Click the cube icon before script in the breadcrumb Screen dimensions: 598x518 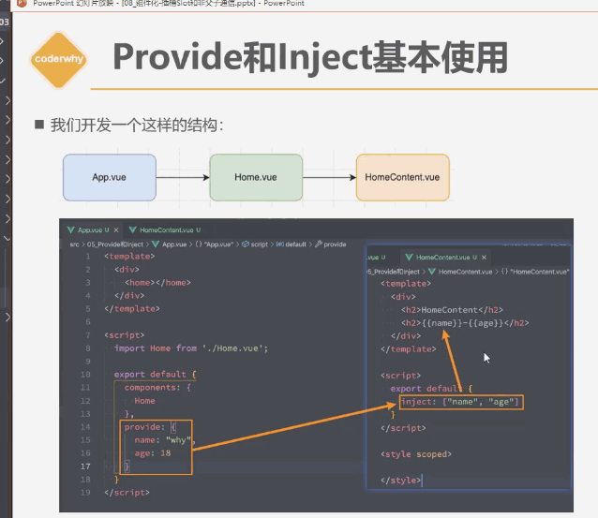[246, 244]
